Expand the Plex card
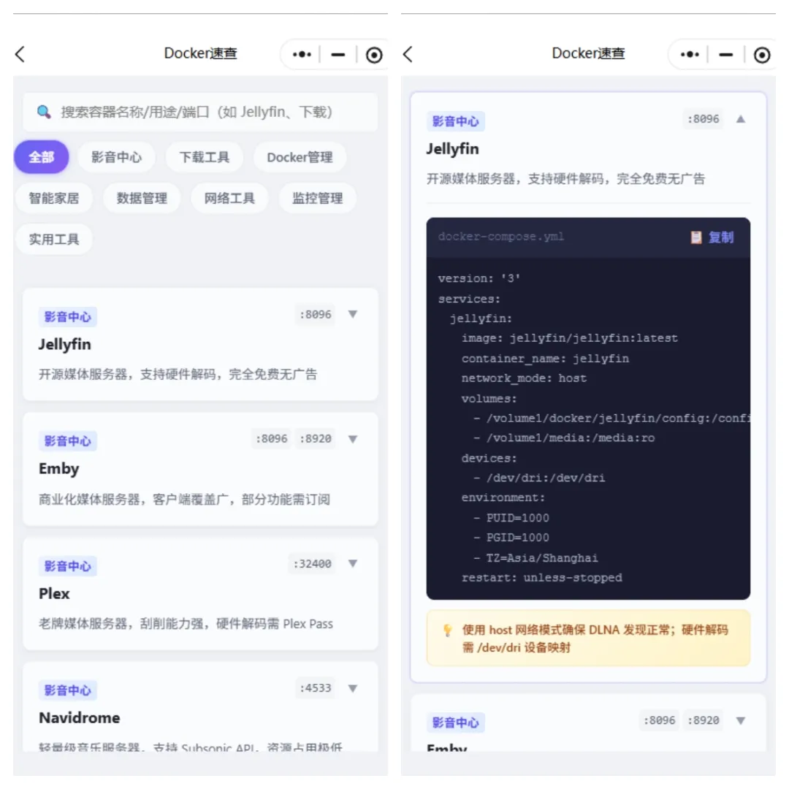The height and width of the screenshot is (789, 789). point(353,563)
